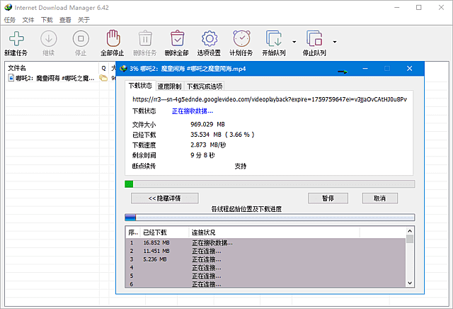The height and width of the screenshot is (309, 453).
Task: Collapse details with 隐藏详情 button
Action: coord(164,198)
